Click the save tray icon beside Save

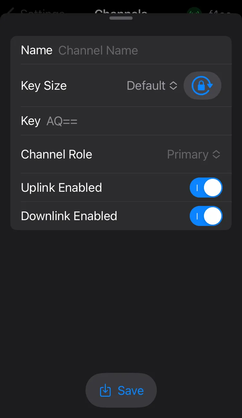click(x=105, y=391)
